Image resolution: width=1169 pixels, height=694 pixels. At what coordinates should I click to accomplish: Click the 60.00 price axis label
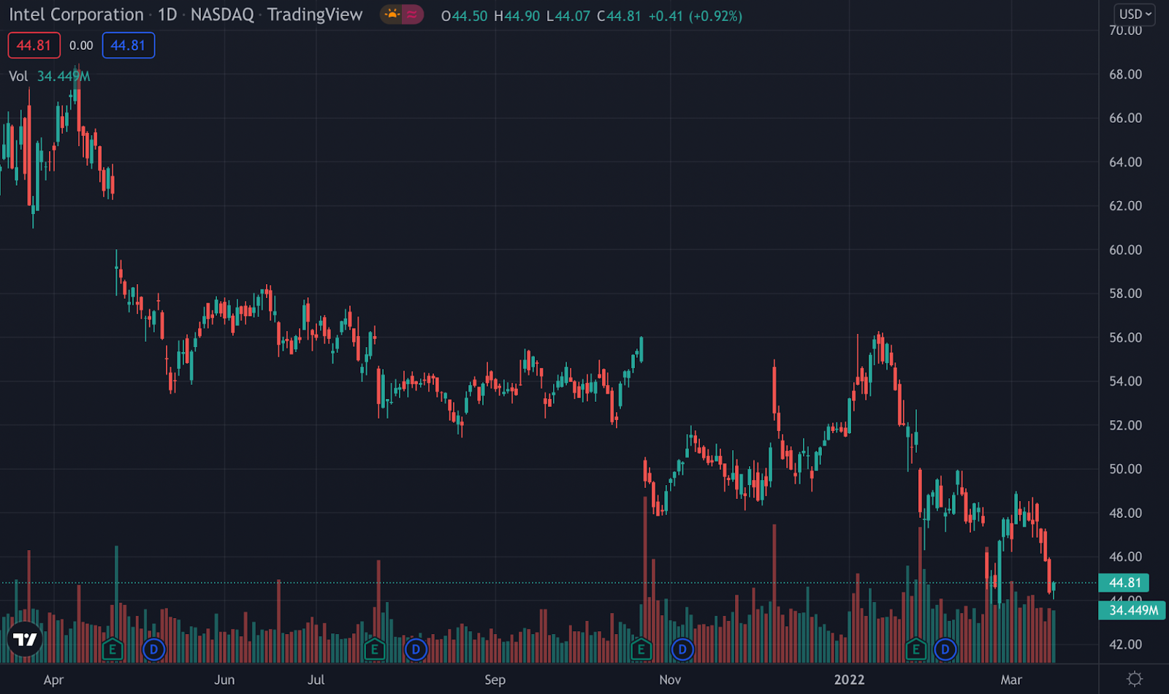1125,250
